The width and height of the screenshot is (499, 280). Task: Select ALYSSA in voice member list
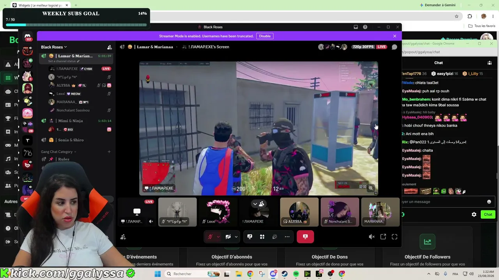coord(80,85)
